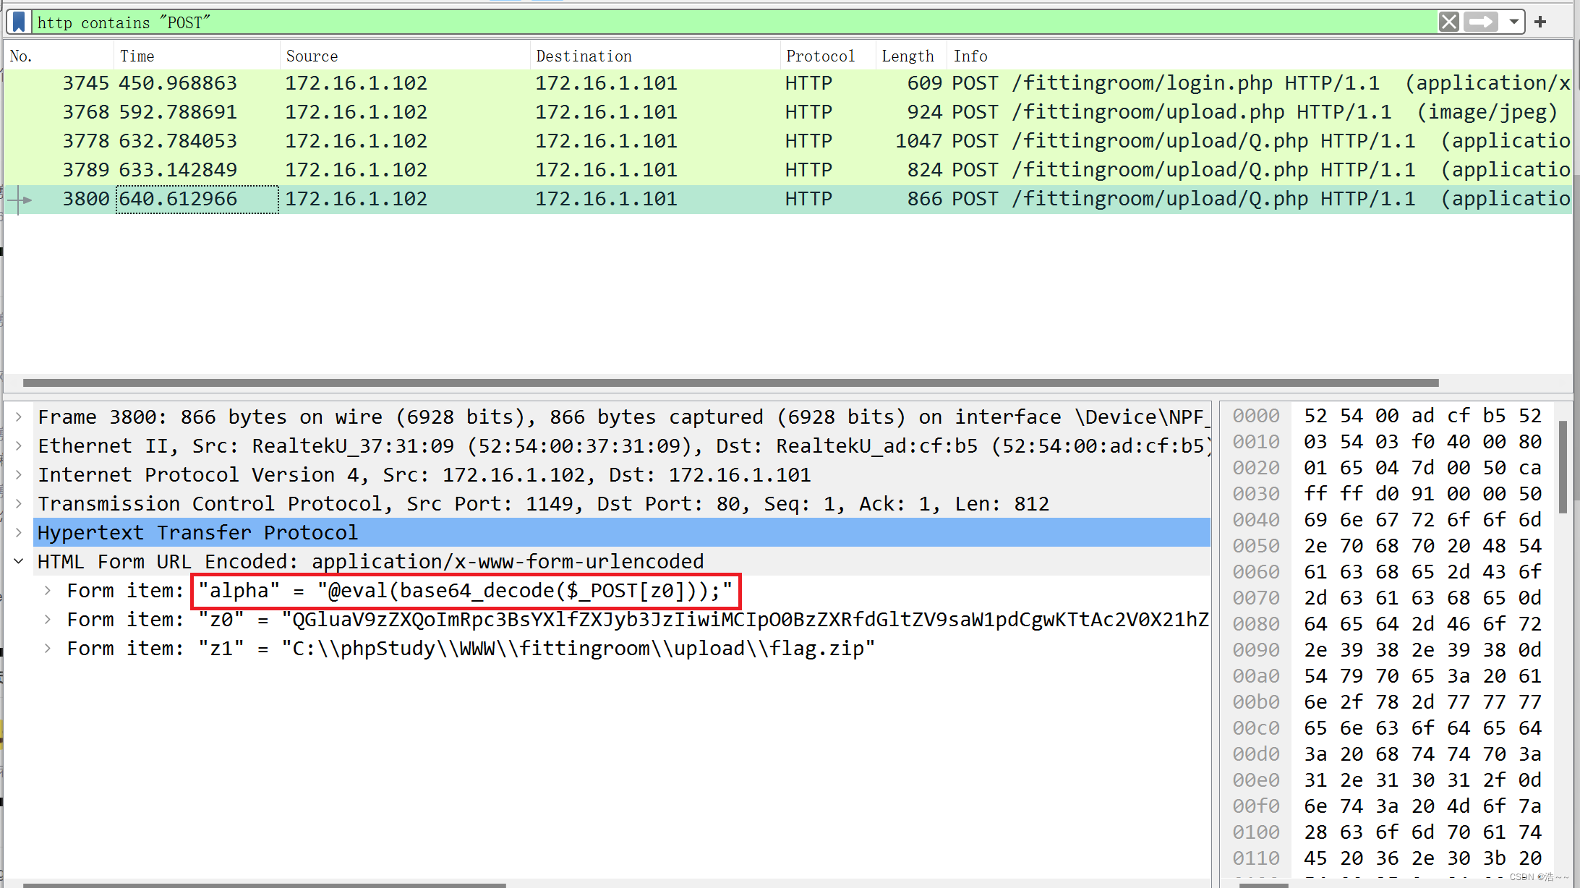Image resolution: width=1580 pixels, height=888 pixels.
Task: Apply the display filter arrow button
Action: 1481,22
